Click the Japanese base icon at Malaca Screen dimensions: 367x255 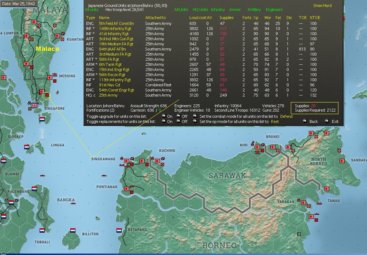(x=27, y=64)
